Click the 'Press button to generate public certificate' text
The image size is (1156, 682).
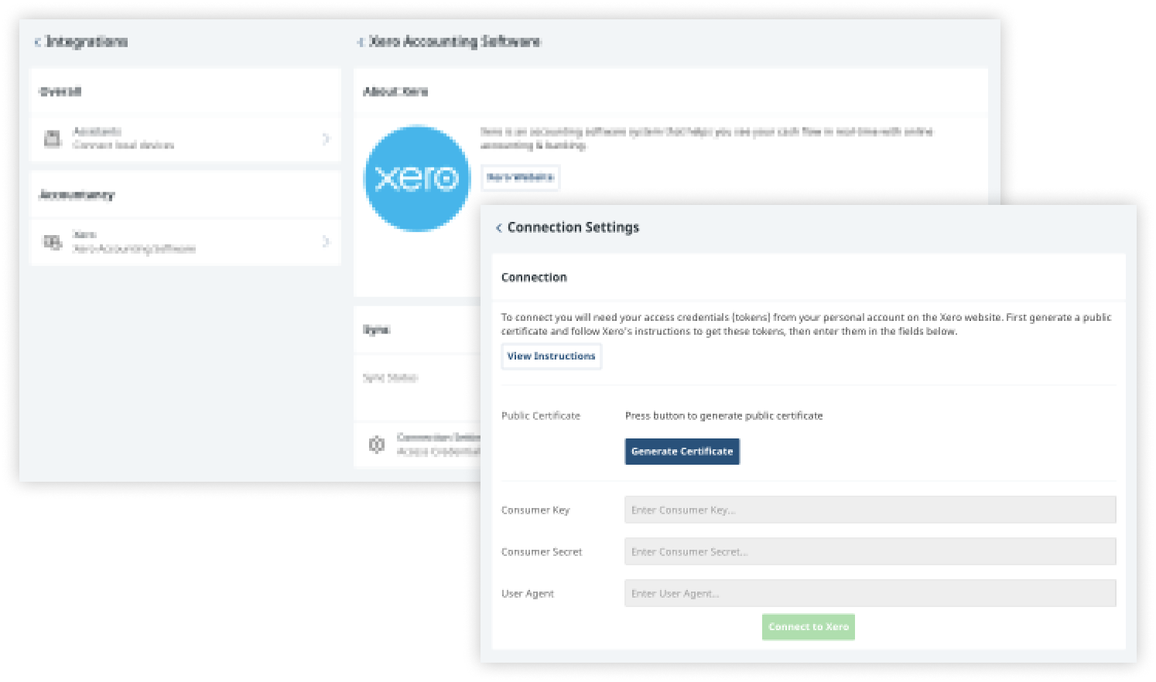(724, 416)
